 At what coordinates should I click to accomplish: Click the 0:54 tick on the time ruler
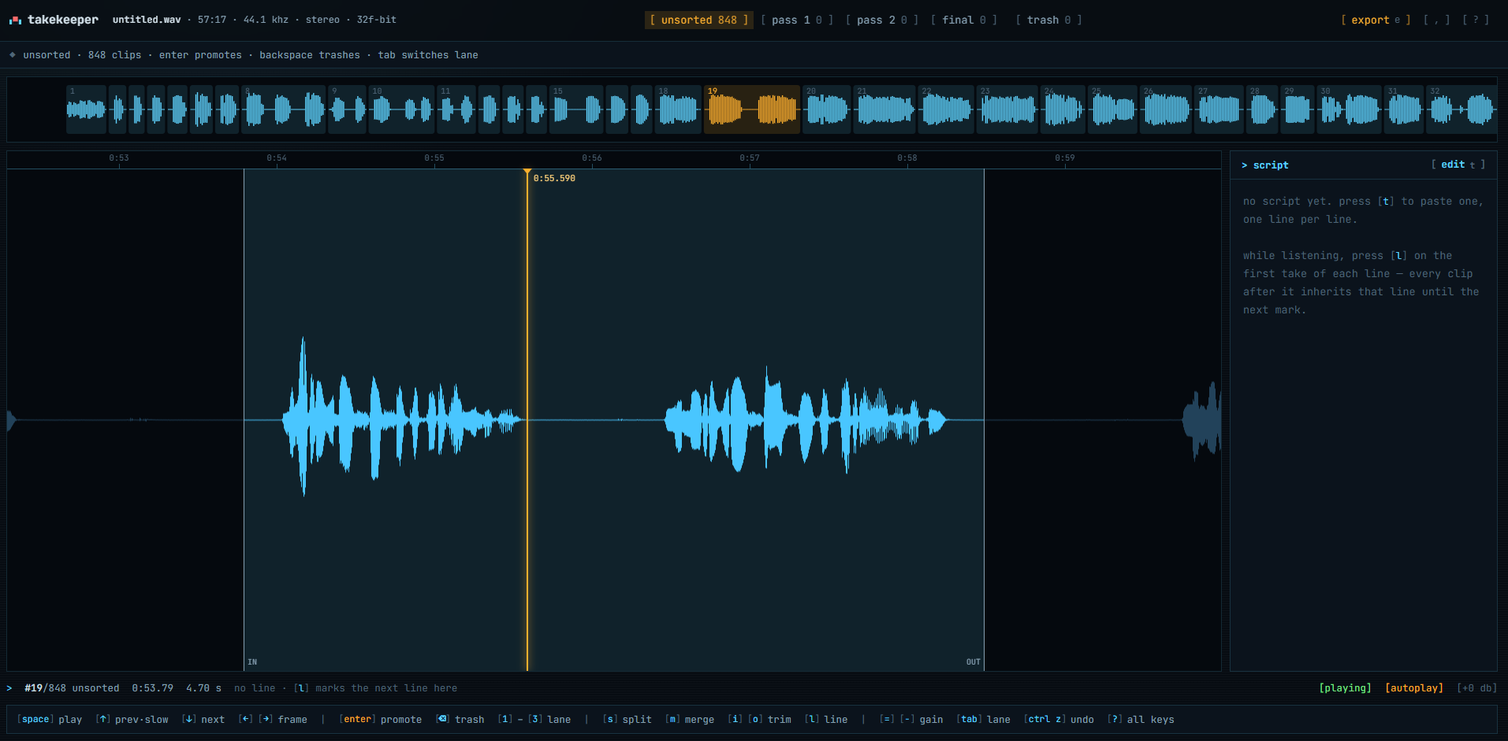click(x=277, y=158)
